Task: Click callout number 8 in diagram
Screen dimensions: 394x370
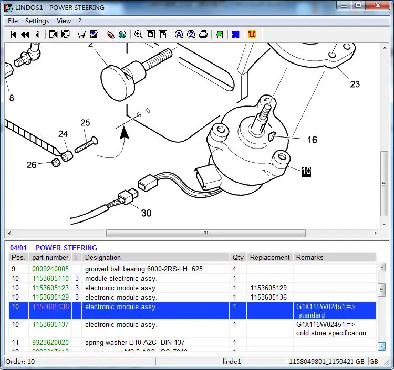Action: pyautogui.click(x=12, y=98)
